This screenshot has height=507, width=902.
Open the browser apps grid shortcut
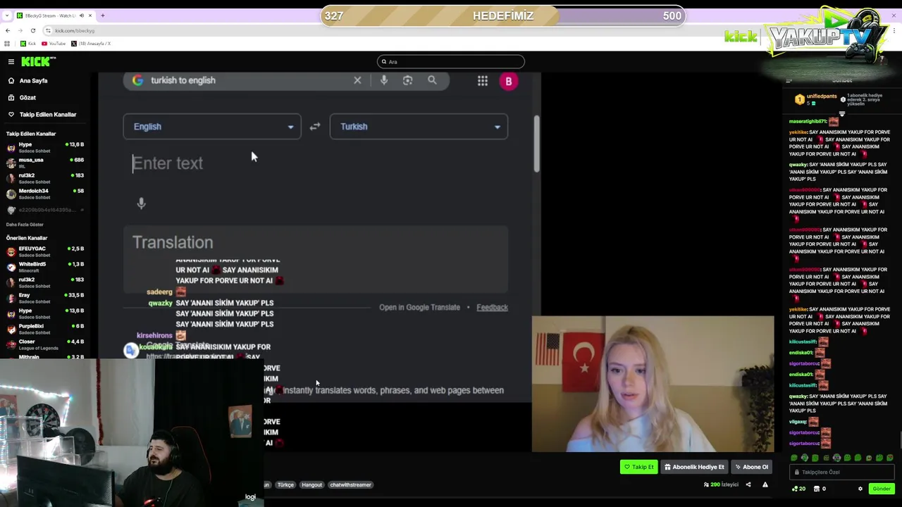(x=7, y=44)
